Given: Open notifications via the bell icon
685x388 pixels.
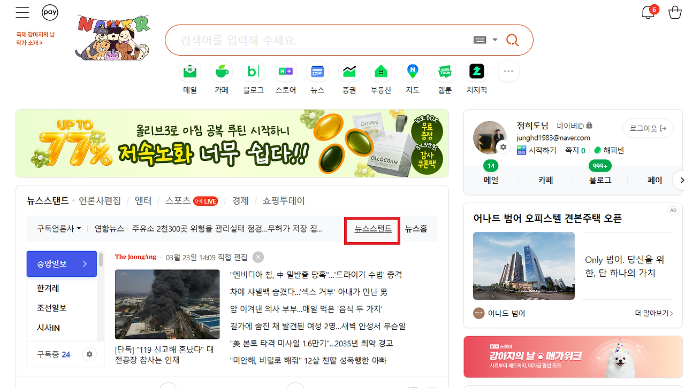Looking at the screenshot, I should (x=648, y=12).
